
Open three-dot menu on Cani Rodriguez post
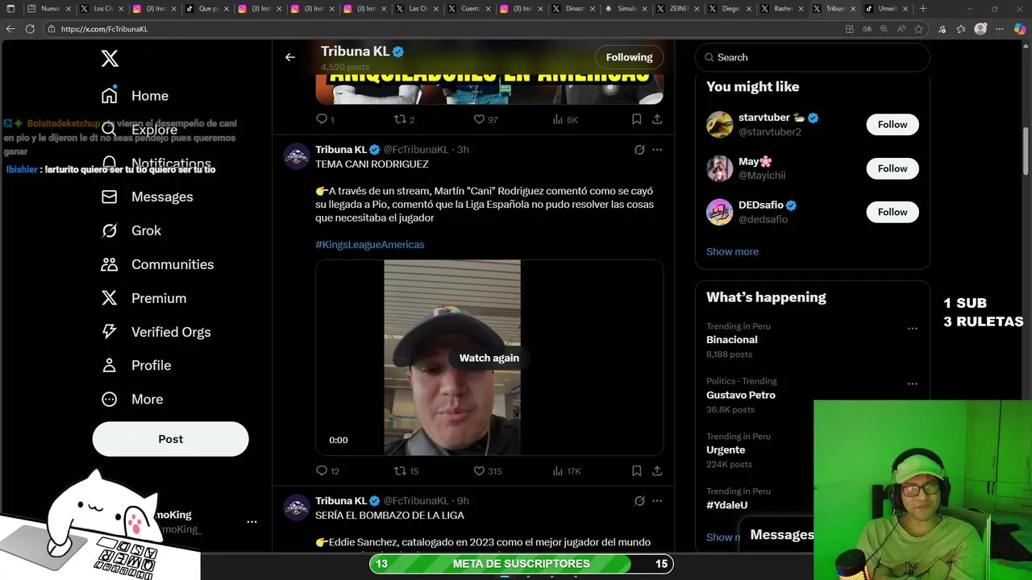[657, 150]
